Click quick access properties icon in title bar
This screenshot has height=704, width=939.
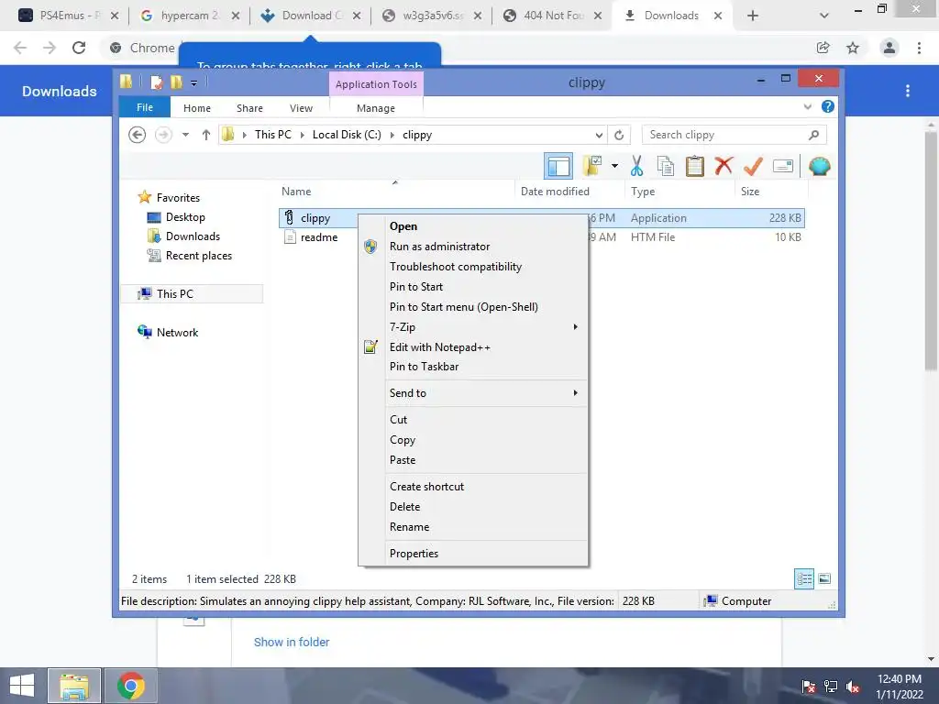click(156, 82)
